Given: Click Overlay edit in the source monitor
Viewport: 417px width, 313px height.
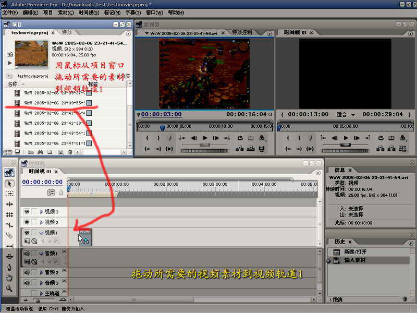Looking at the screenshot, I should coord(251,149).
